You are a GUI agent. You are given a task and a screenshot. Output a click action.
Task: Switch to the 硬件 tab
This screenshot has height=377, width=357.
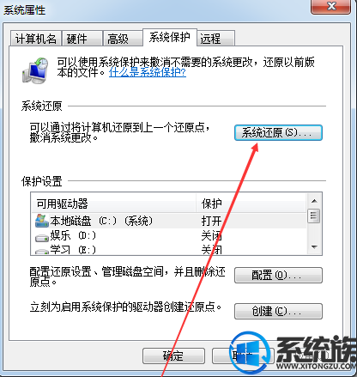pos(82,39)
